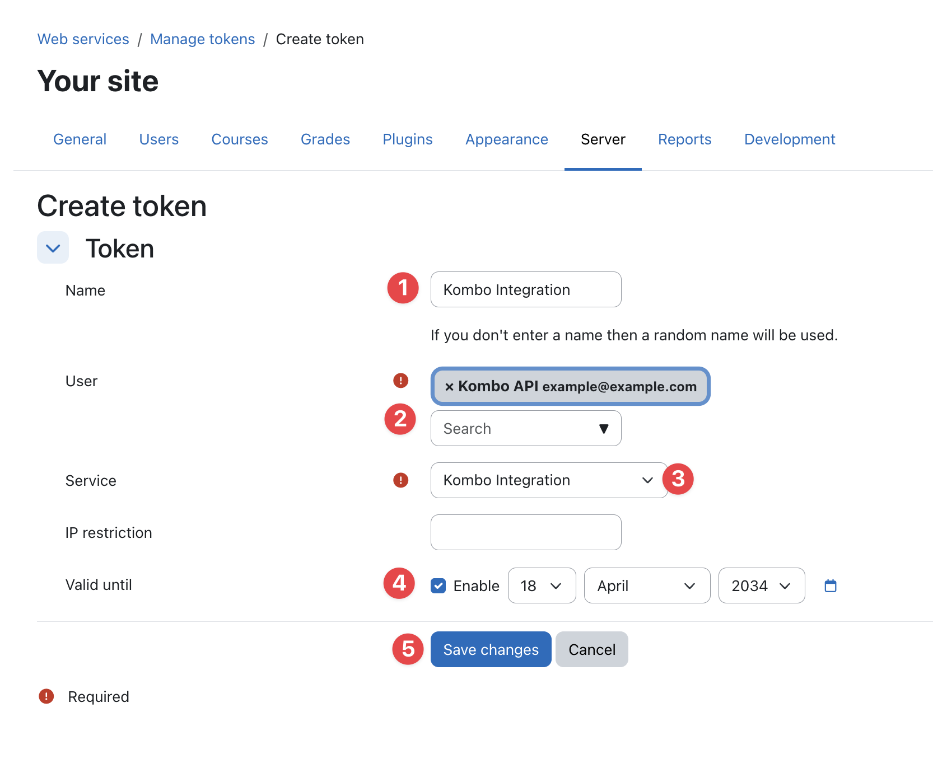Go to the Development tab
This screenshot has width=933, height=759.
click(x=789, y=139)
